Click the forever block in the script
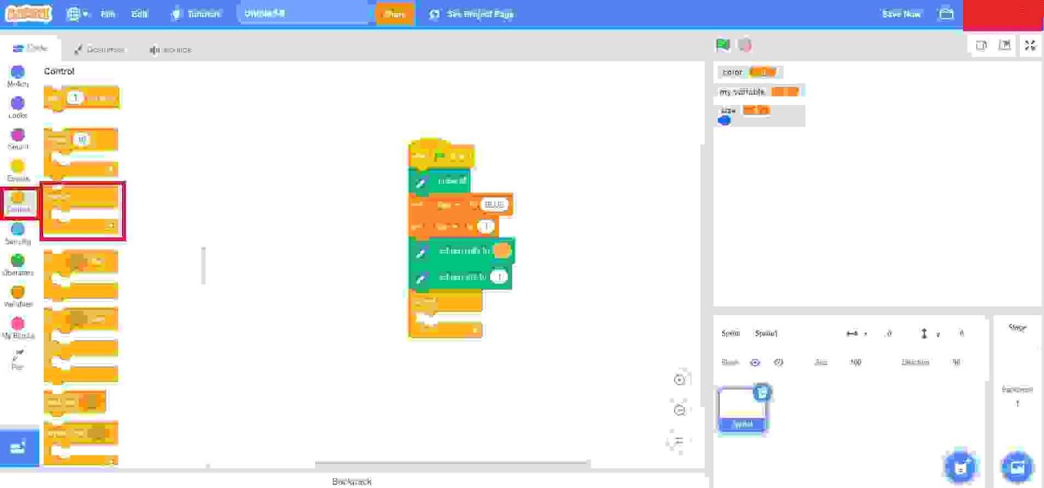1044x488 pixels. tap(446, 314)
